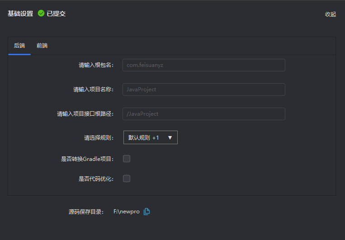Viewport: 345px width, 240px height.
Task: Click the 基础设置 section title
Action: 20,14
